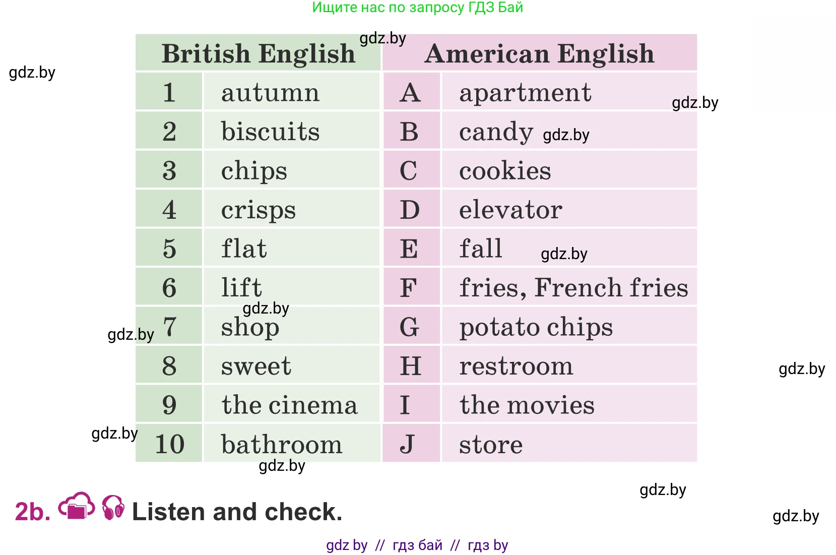Screen dimensions: 836x555
Task: Click 'the cinema' in row 9
Action: point(289,405)
